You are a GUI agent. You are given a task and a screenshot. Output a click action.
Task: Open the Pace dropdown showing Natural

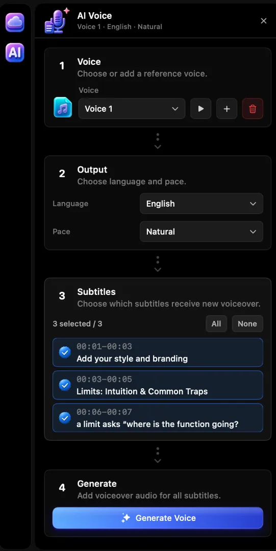tap(202, 232)
